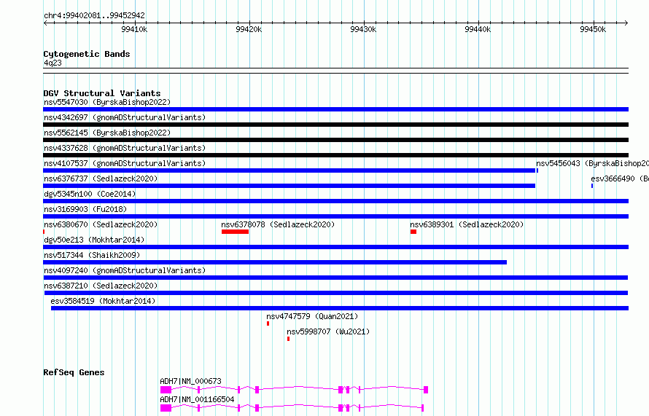Open the nsv4097240 gnomAD variant label
649x416 pixels.
[x=125, y=270]
